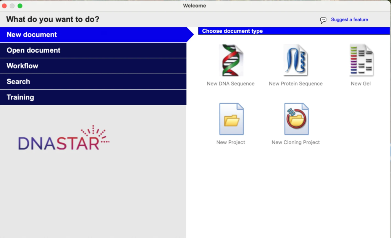Click the New Gel text label
The image size is (391, 238).
coord(360,84)
